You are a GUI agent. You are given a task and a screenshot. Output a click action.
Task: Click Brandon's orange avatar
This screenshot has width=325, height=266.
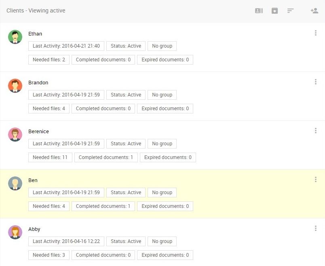[x=15, y=86]
